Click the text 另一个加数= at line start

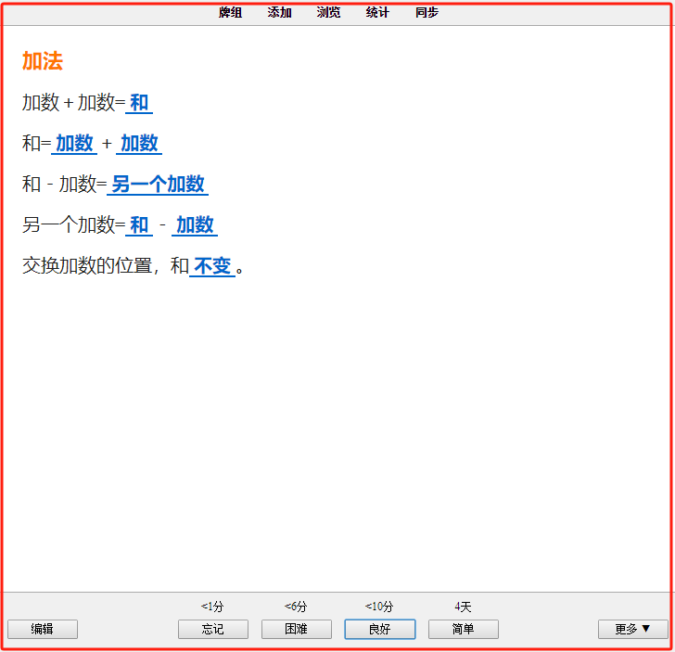(x=73, y=224)
